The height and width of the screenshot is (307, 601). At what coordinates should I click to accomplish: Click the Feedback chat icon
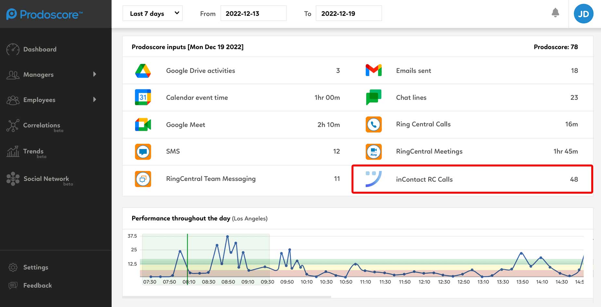(x=13, y=286)
